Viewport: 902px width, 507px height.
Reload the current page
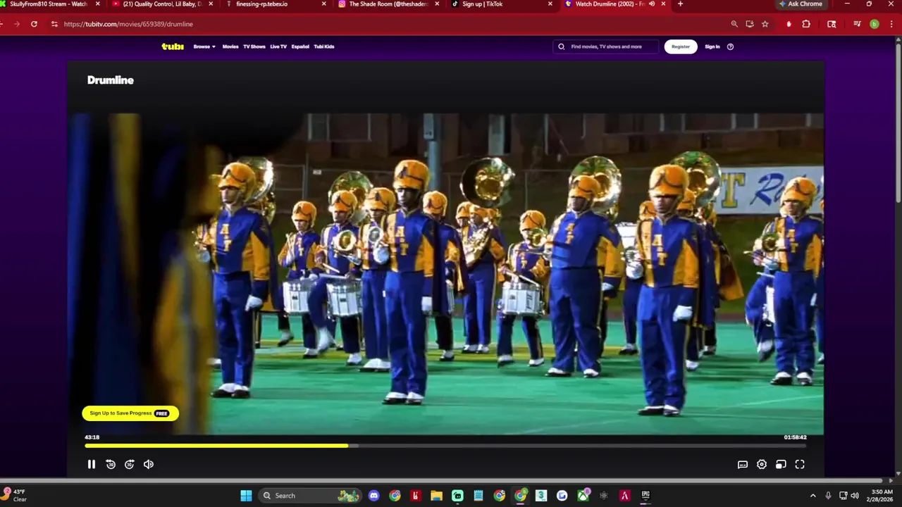[34, 24]
